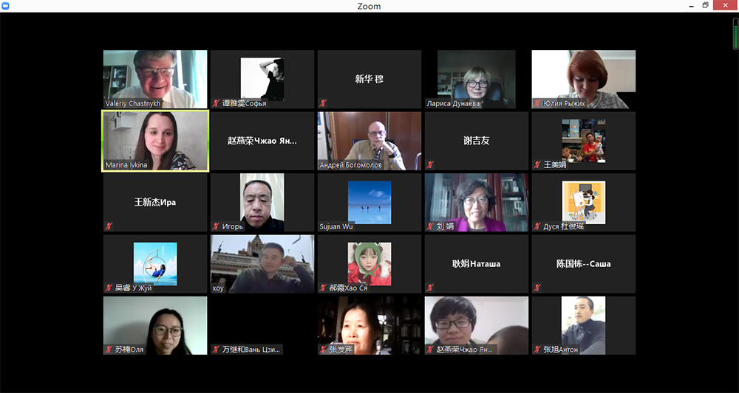This screenshot has width=739, height=393.
Task: Click the muted mic icon beside 郝霞Хао Ся
Action: click(x=323, y=288)
